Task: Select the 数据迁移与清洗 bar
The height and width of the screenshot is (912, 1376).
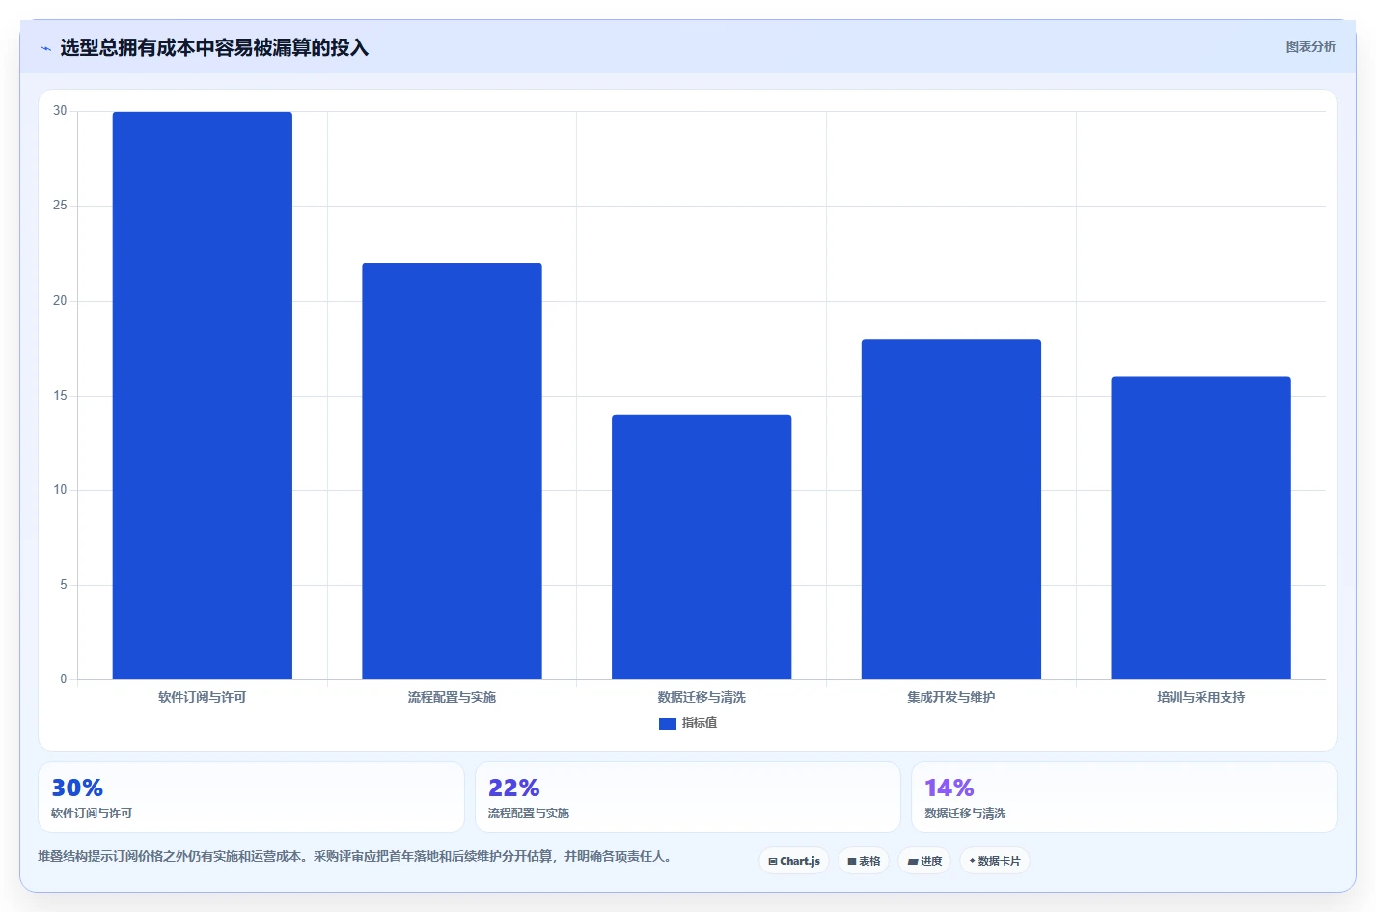Action: click(702, 547)
